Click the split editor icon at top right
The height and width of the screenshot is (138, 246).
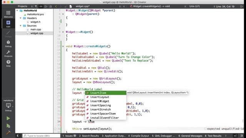tap(241, 7)
